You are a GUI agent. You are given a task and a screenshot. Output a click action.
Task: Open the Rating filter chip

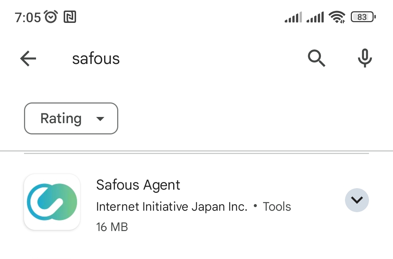[71, 118]
